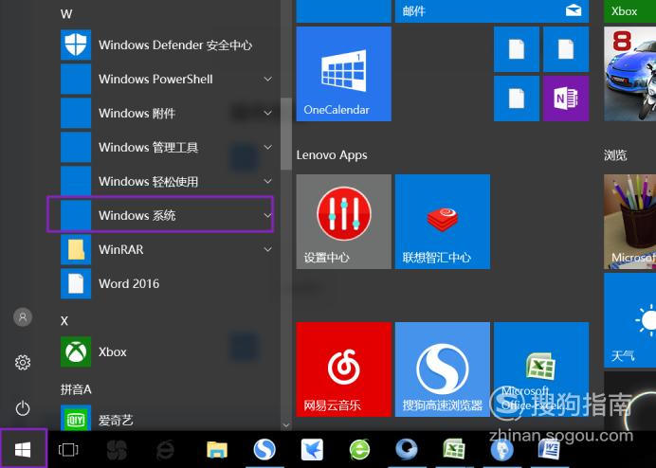
Task: Expand the Windows 系统 folder chevron
Action: (267, 215)
